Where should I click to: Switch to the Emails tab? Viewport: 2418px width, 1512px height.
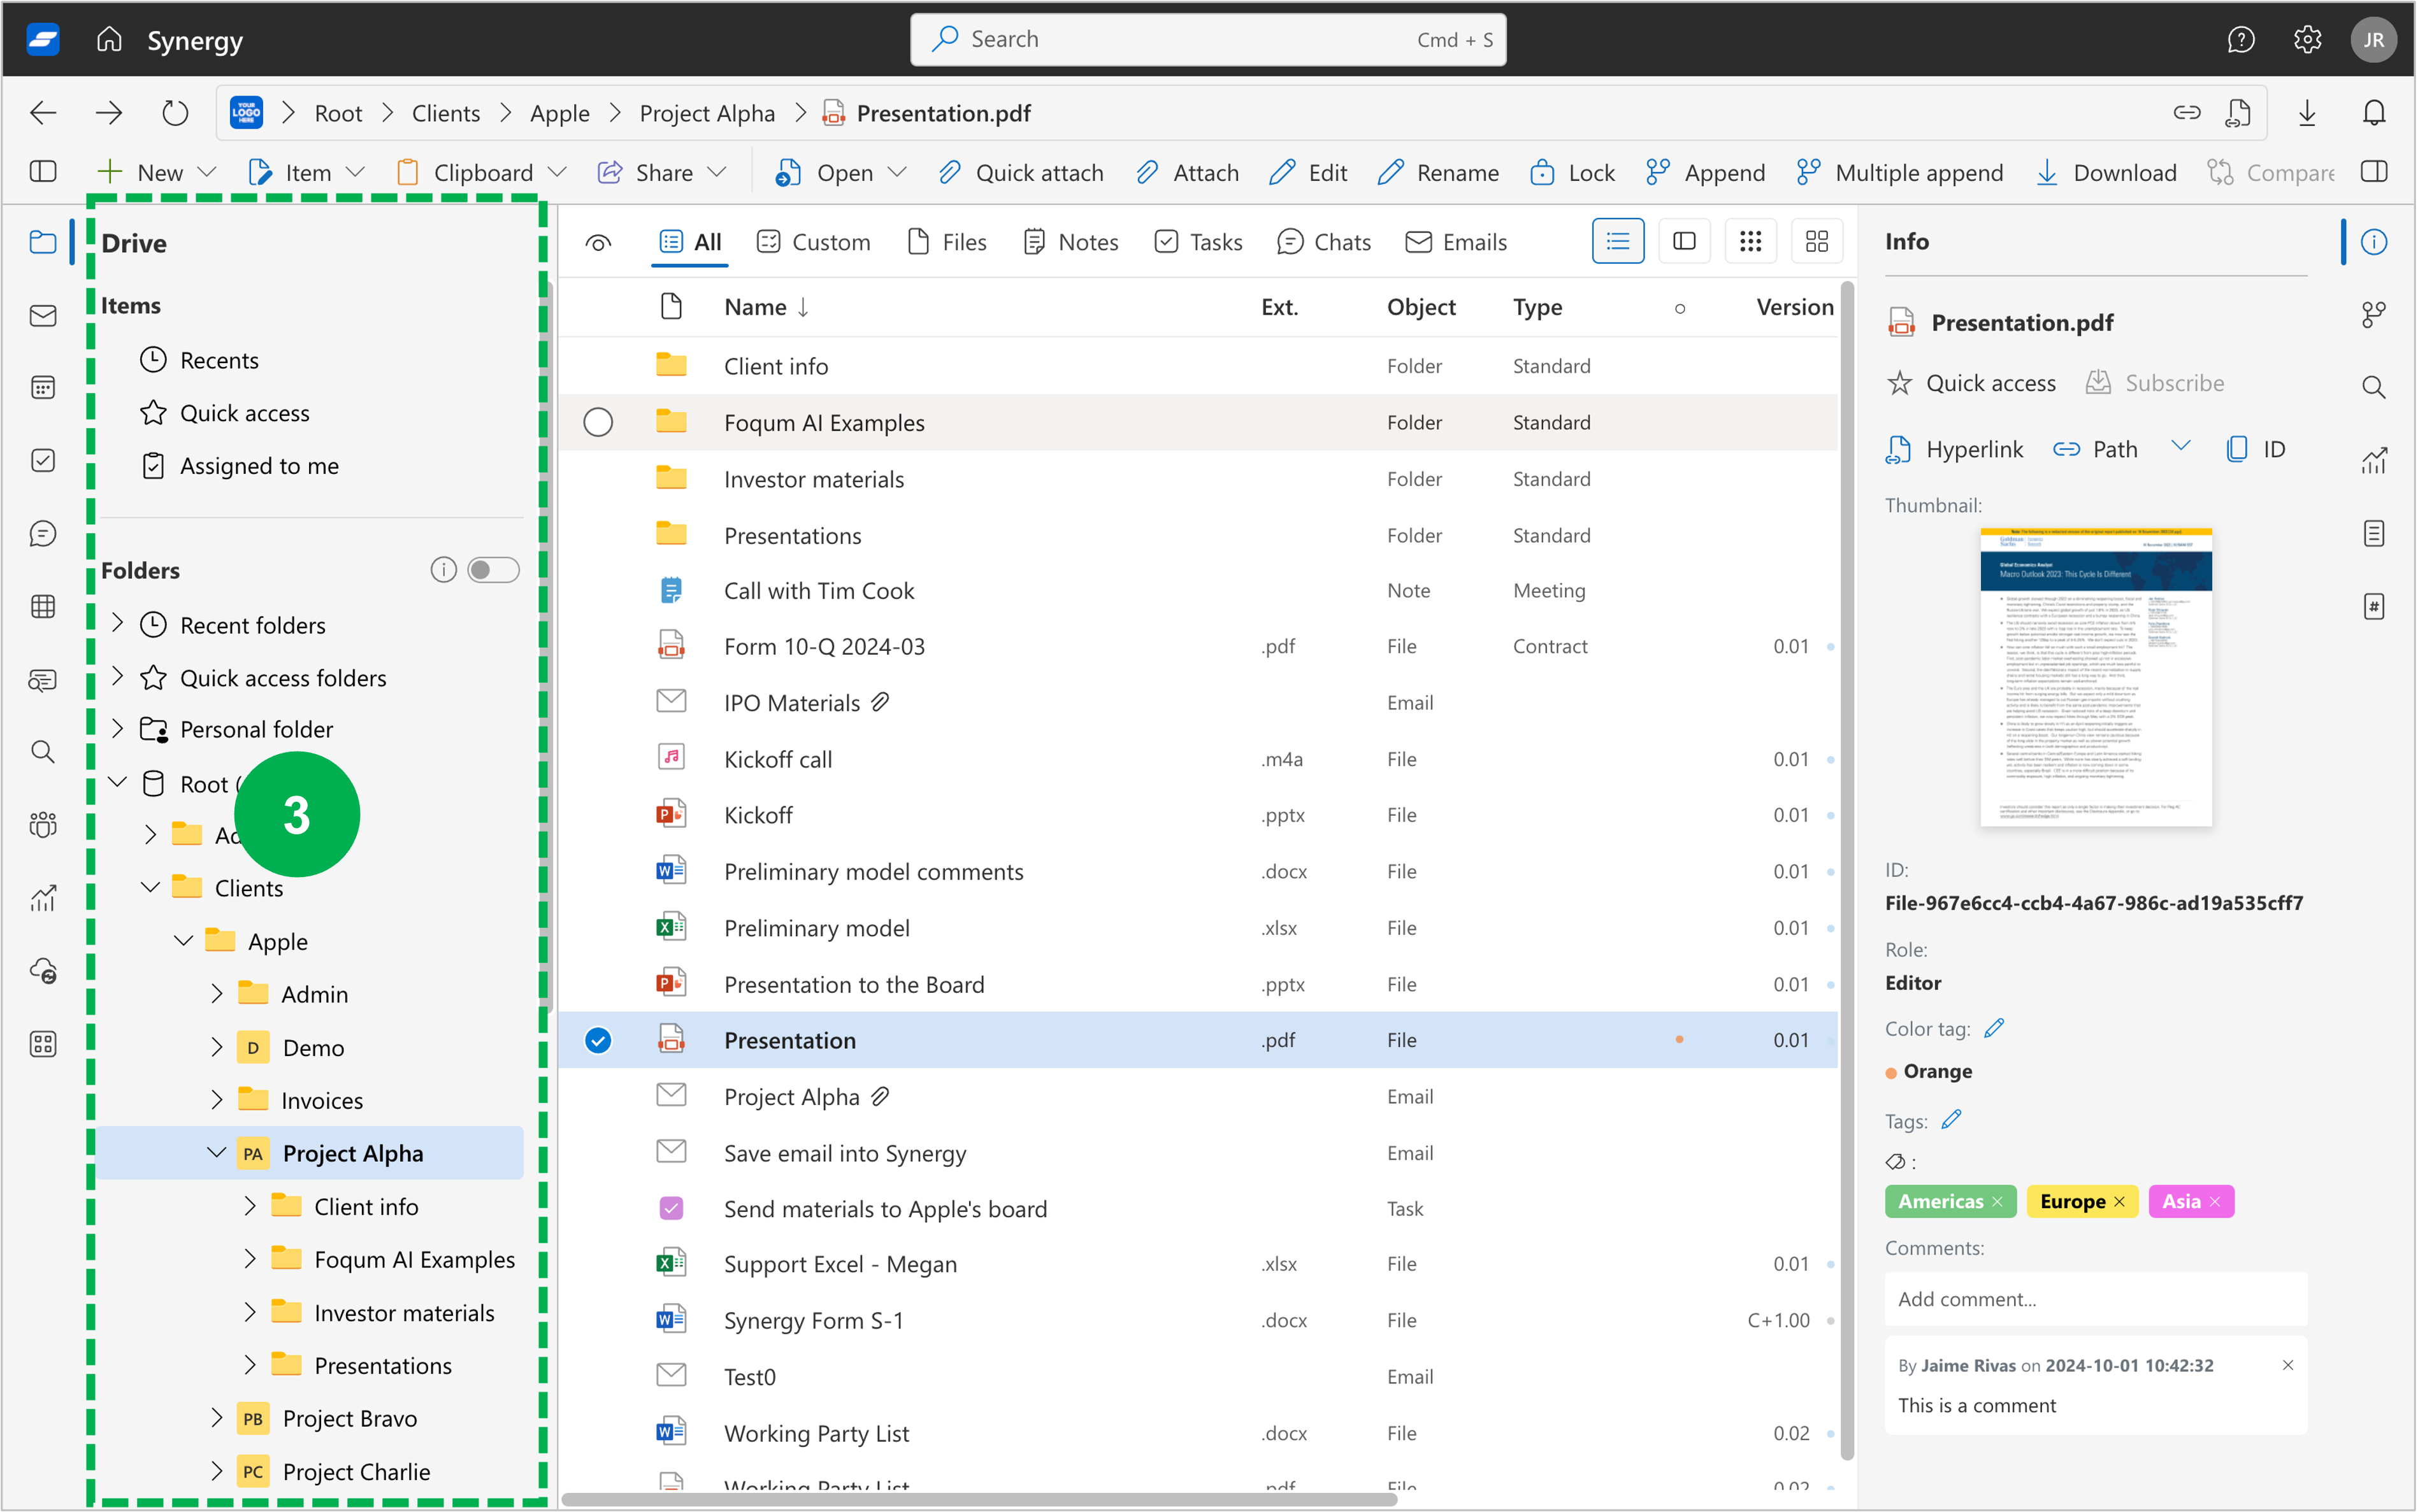(x=1456, y=242)
